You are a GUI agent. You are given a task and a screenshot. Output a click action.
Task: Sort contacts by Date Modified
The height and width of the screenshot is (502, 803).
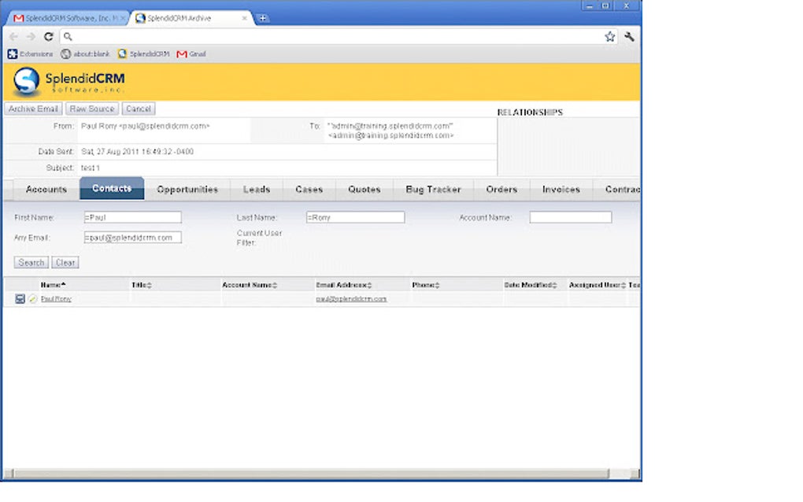tap(531, 285)
